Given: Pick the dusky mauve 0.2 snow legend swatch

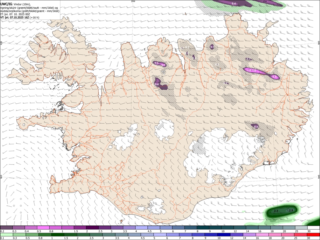Looking at the screenshot, I should [6, 227].
